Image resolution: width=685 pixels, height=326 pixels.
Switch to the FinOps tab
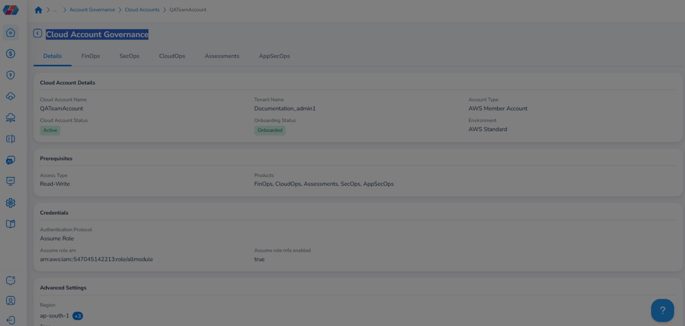pyautogui.click(x=90, y=56)
